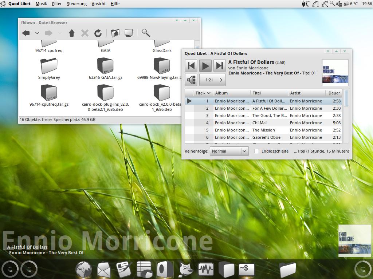The image size is (373, 279).
Task: Open the volume control in Quod Libet
Action: pyautogui.click(x=191, y=80)
